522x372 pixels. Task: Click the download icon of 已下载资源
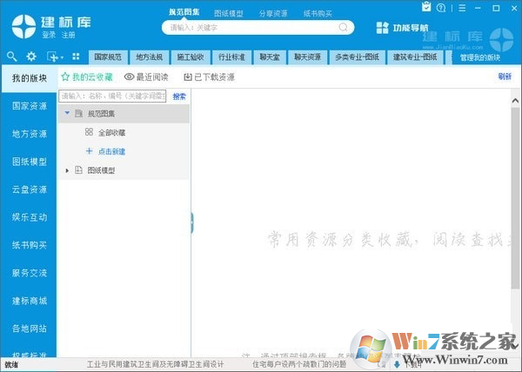(188, 77)
